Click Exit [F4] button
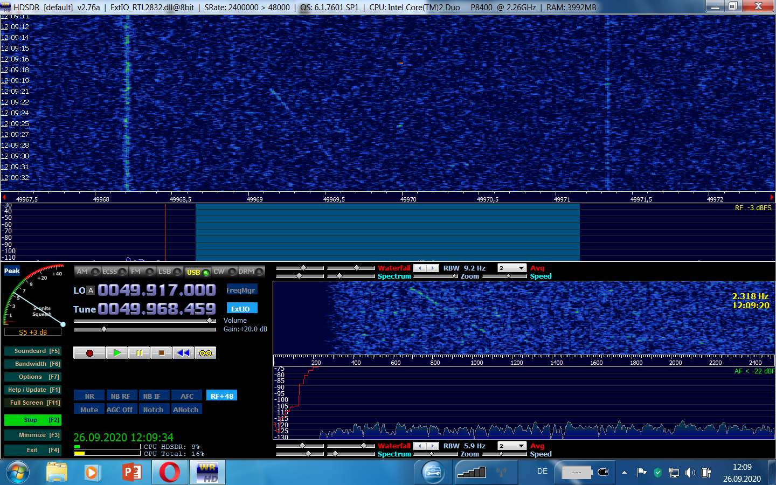 pyautogui.click(x=33, y=450)
